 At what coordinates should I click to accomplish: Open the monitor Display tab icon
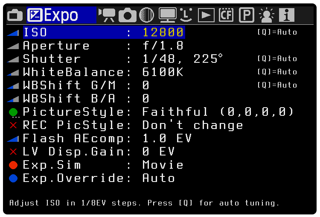point(167,15)
